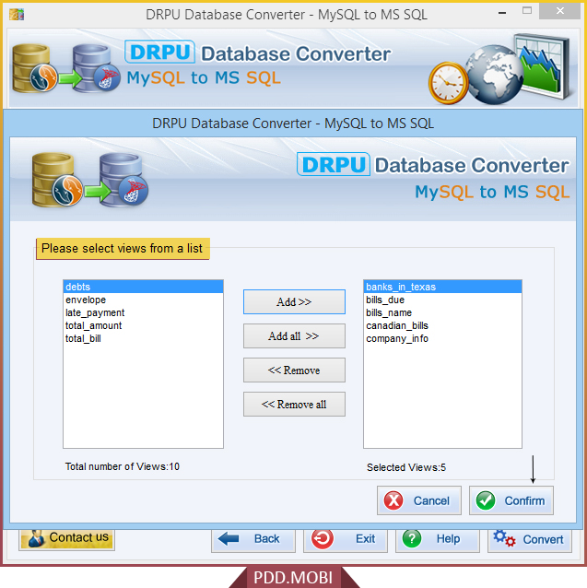This screenshot has width=587, height=588.
Task: Click the clock graphic in banner
Action: [x=448, y=83]
